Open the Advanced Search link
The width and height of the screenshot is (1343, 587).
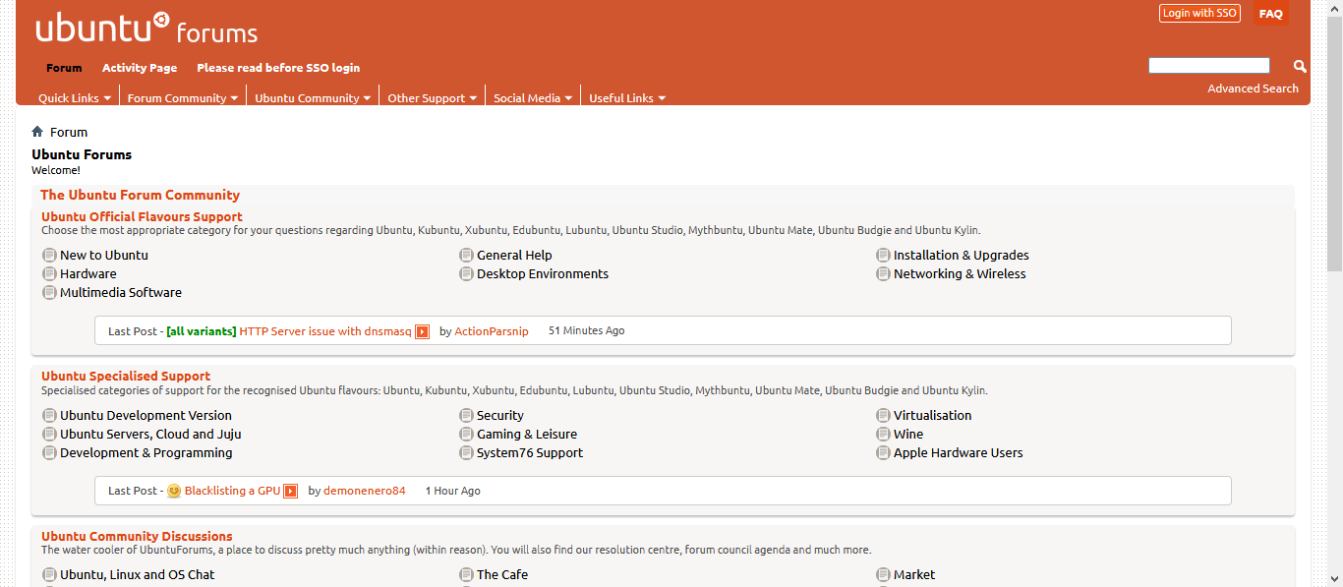pyautogui.click(x=1253, y=88)
